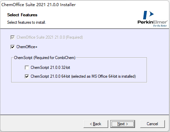The image size is (170, 132).
Task: Click the ChemOffice+ label text
Action: [x=27, y=47]
